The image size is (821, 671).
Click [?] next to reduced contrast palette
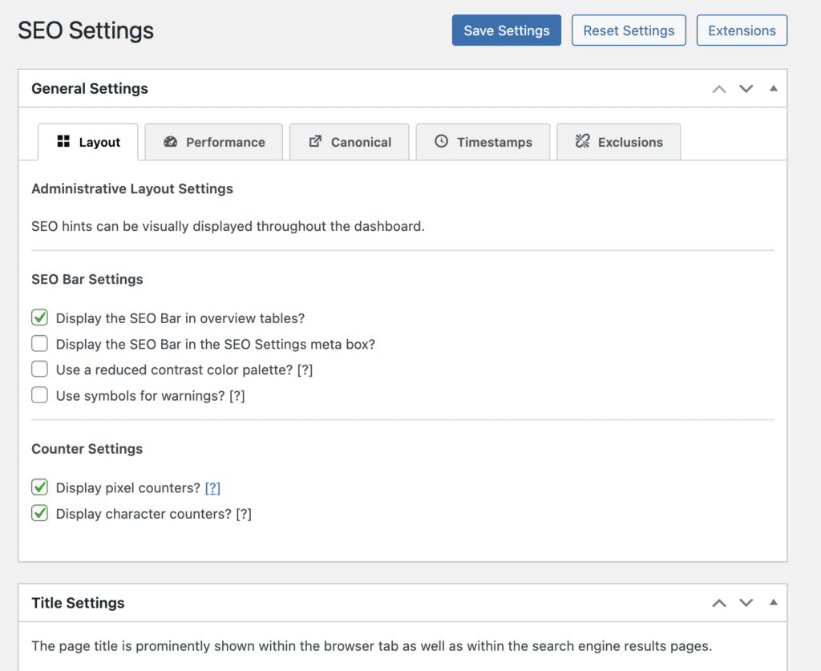coord(305,370)
